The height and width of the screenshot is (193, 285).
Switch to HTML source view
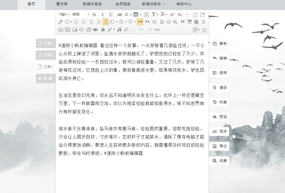[x=157, y=29]
